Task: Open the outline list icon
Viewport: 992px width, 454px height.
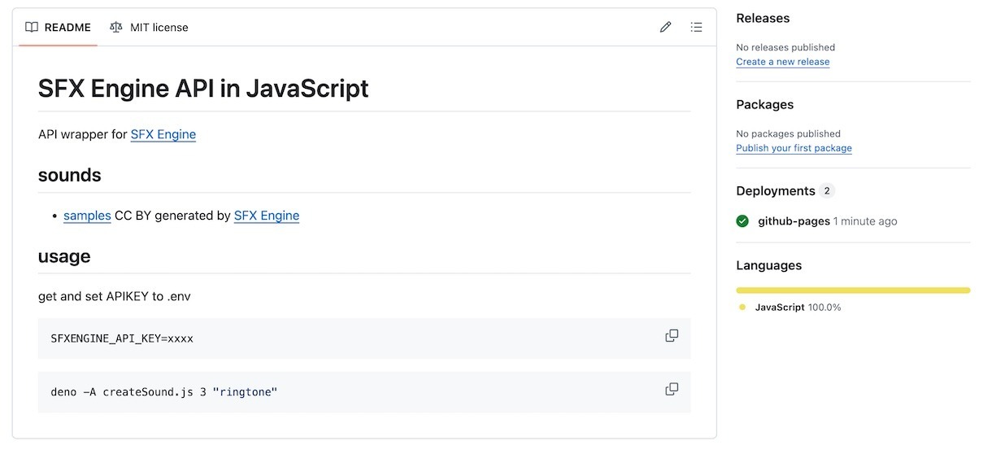Action: (697, 27)
